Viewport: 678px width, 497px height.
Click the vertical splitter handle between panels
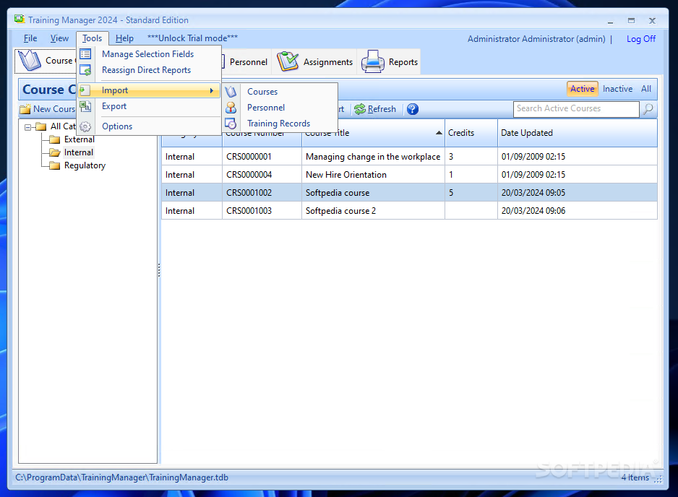(159, 270)
